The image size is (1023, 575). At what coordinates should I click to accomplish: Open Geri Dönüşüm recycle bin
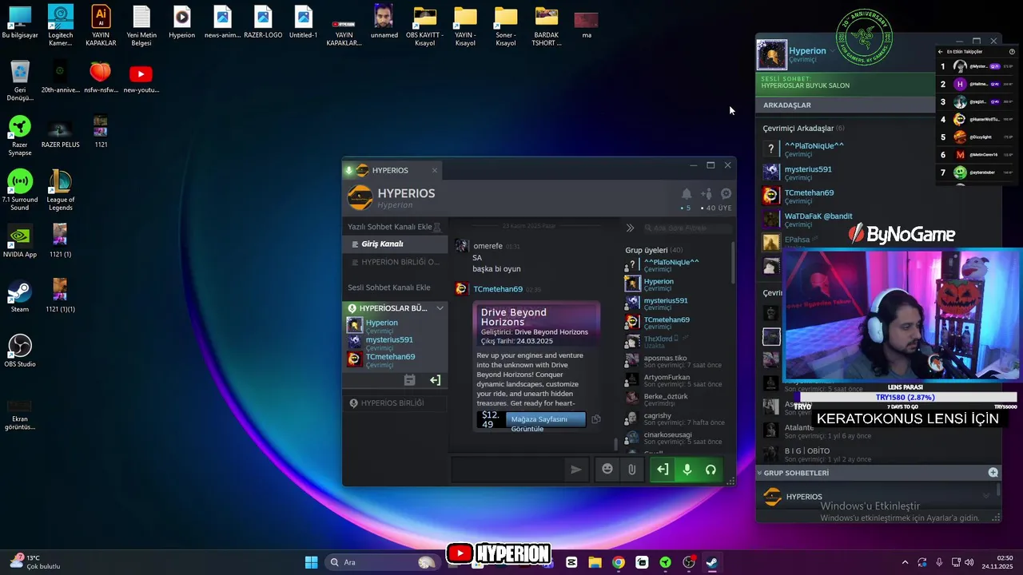pos(20,80)
